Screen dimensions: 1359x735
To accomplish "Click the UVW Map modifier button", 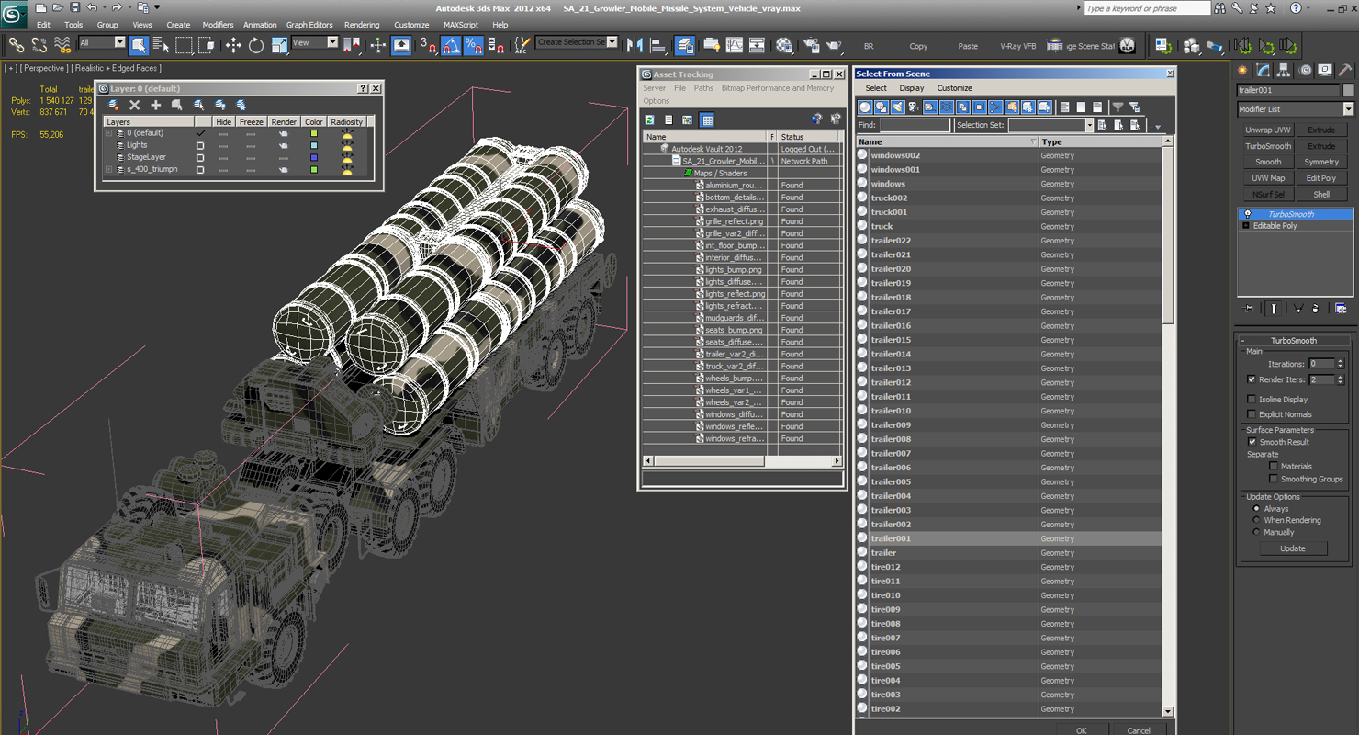I will pyautogui.click(x=1268, y=178).
